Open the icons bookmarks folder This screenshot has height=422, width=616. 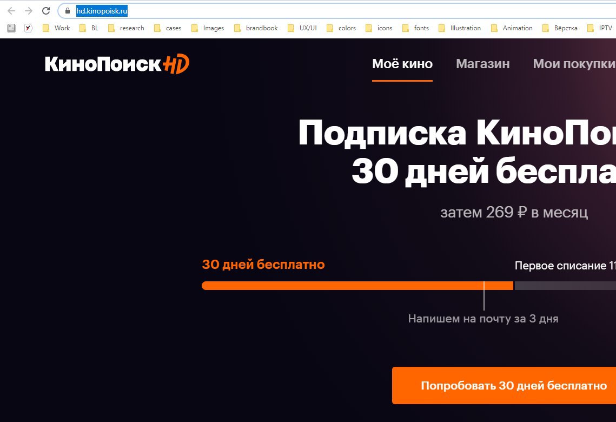click(x=379, y=28)
